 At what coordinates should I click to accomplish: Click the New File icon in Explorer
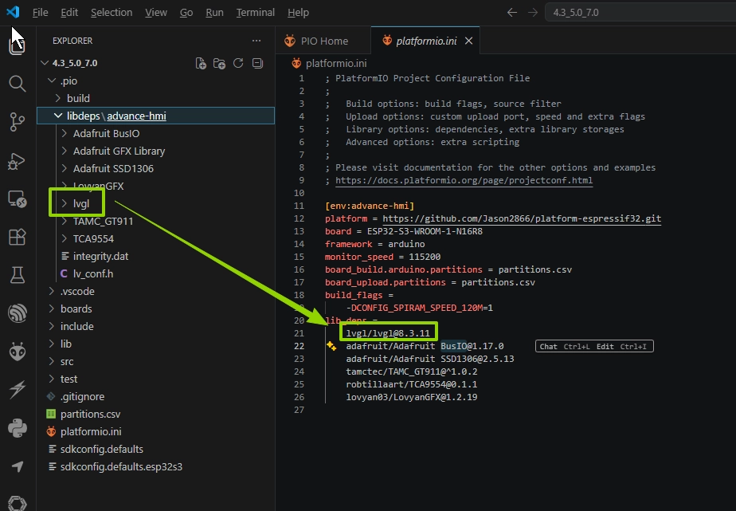(x=201, y=64)
